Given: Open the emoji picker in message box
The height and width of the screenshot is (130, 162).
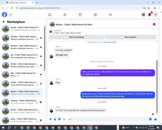Looking at the screenshot, I should pos(150,119).
